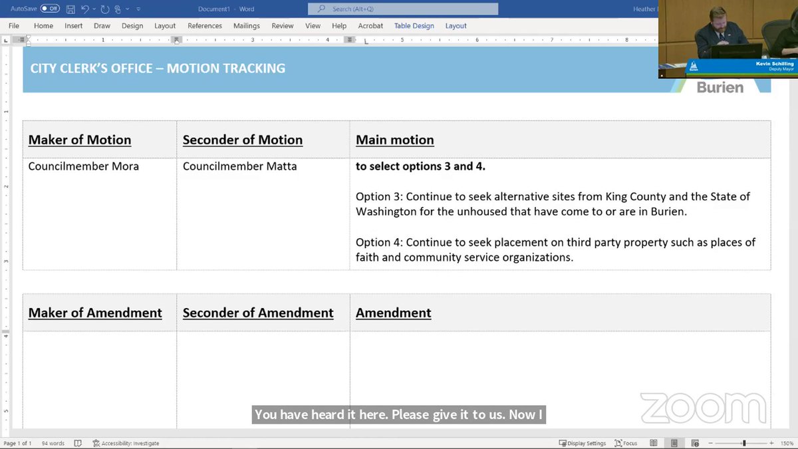Image resolution: width=798 pixels, height=449 pixels.
Task: Open the References tab
Action: click(205, 26)
